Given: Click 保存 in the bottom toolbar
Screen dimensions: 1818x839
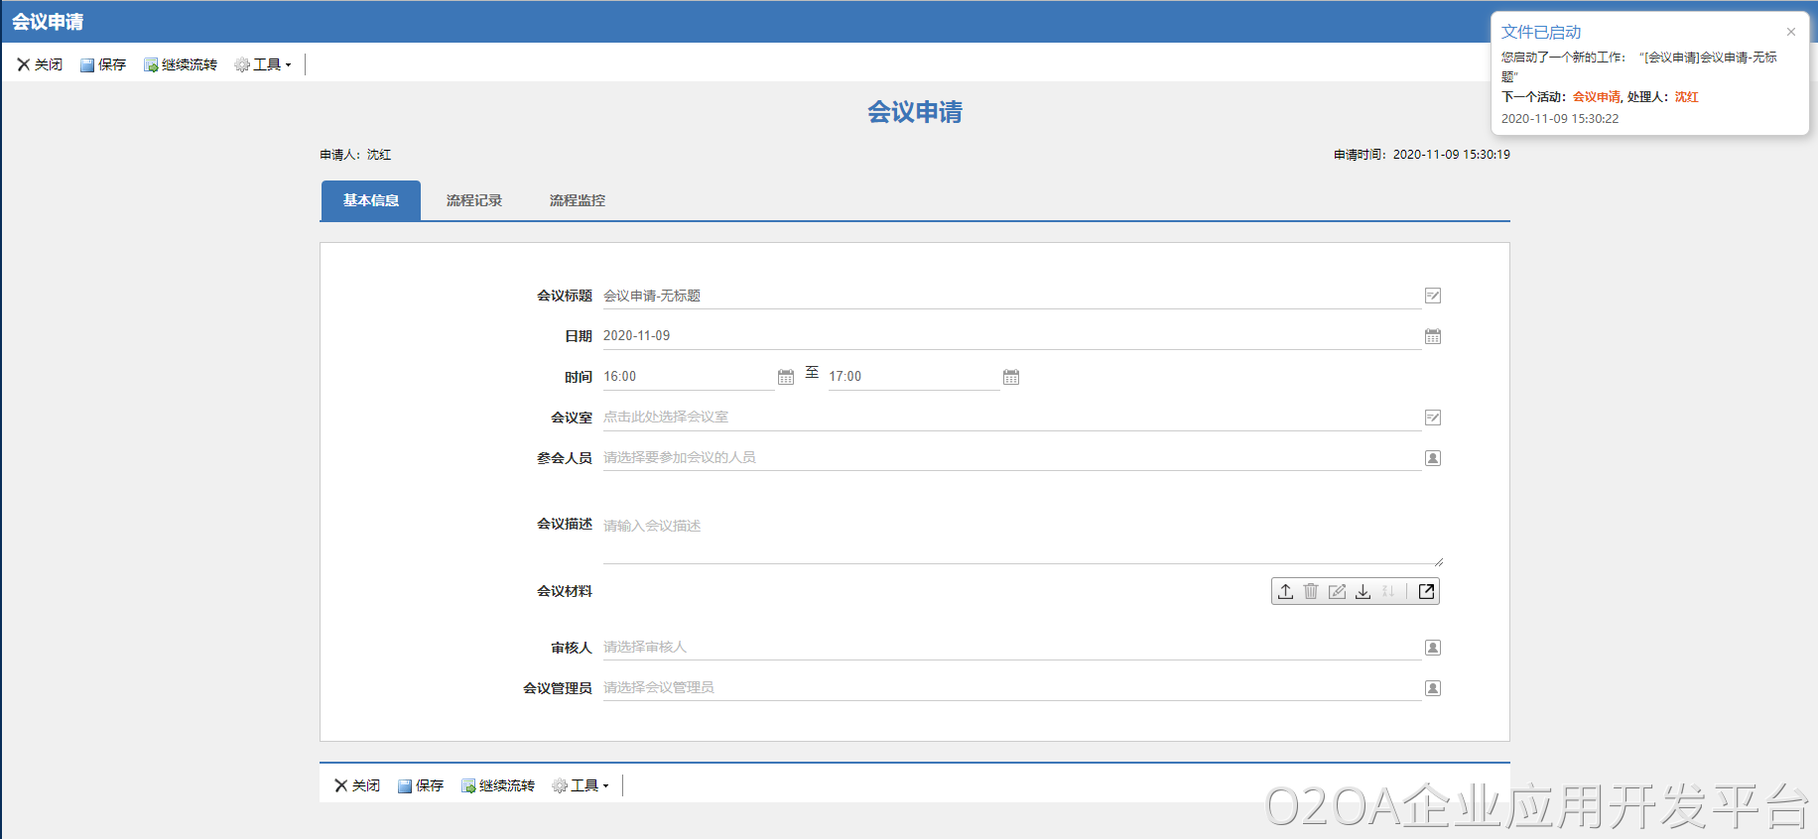Looking at the screenshot, I should [421, 785].
